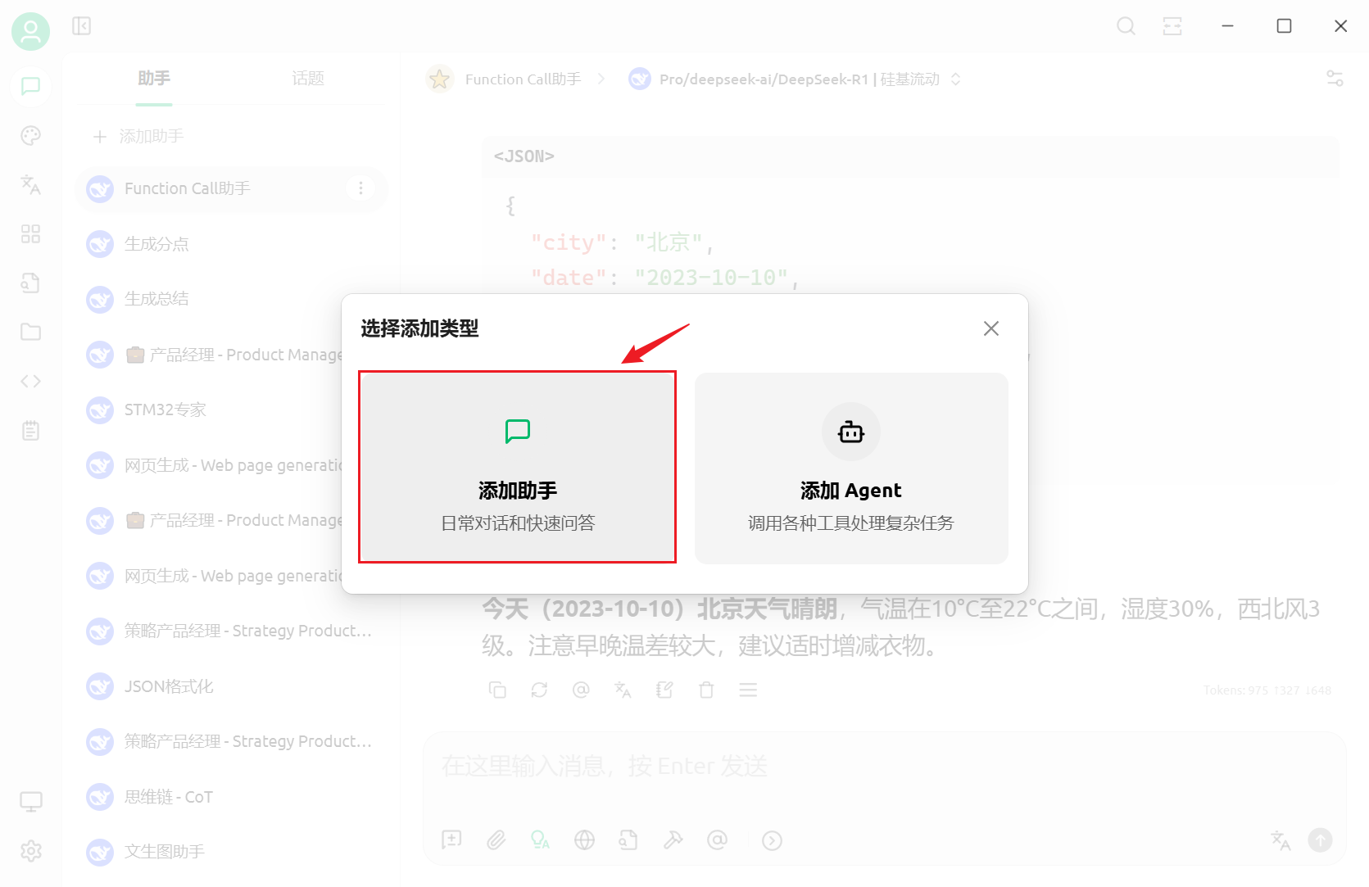Toggle the chat settings sliders icon
The height and width of the screenshot is (887, 1369).
pos(1335,79)
